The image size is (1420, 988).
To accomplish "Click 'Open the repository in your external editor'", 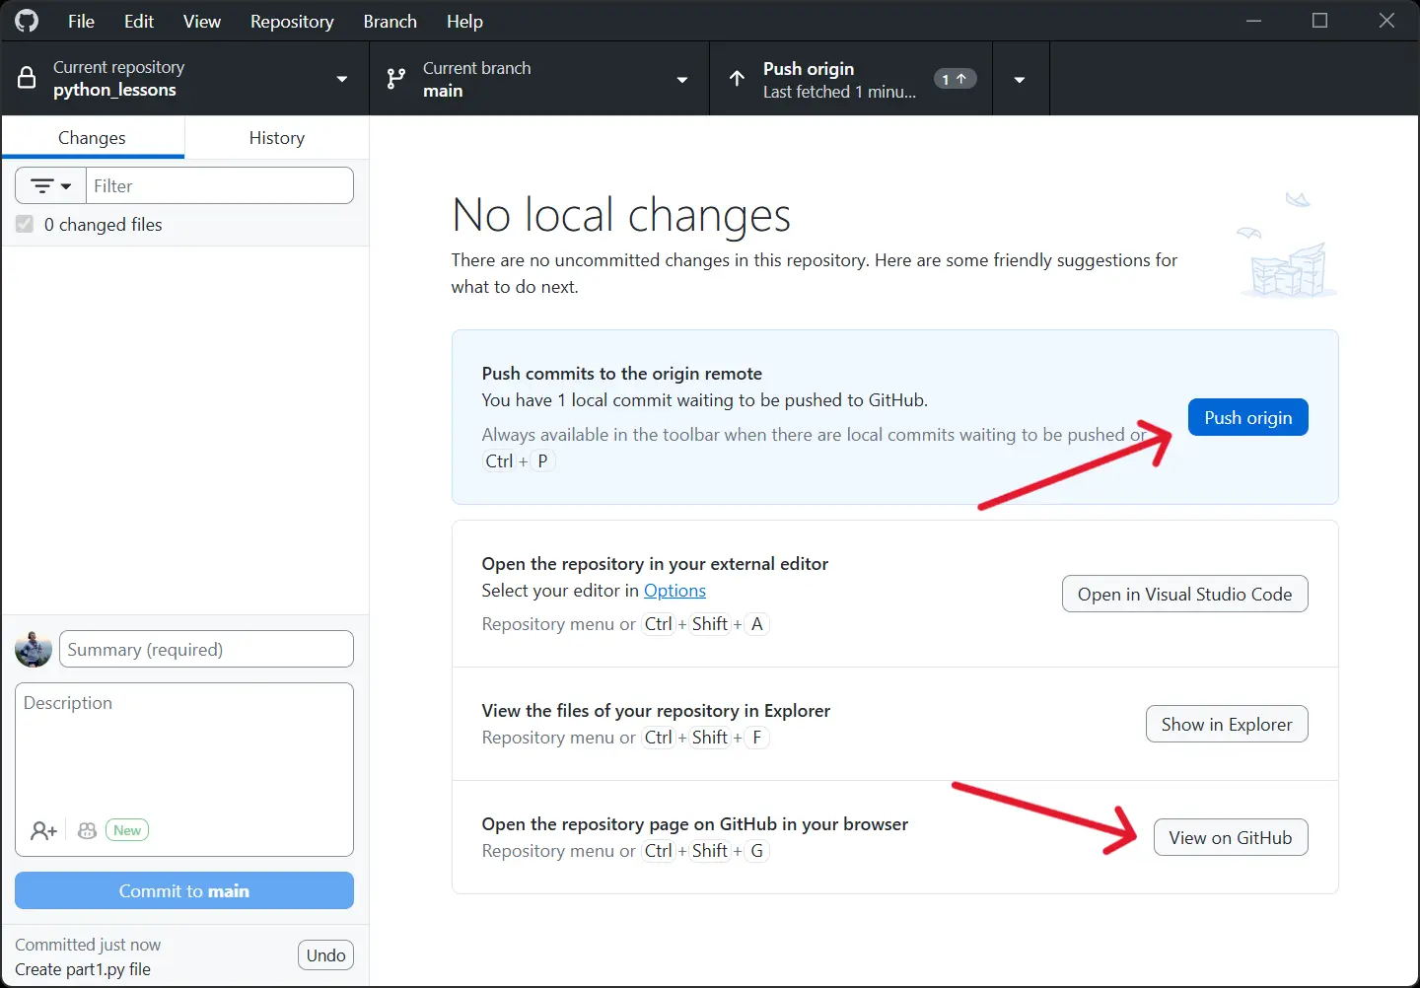I will (x=655, y=564).
